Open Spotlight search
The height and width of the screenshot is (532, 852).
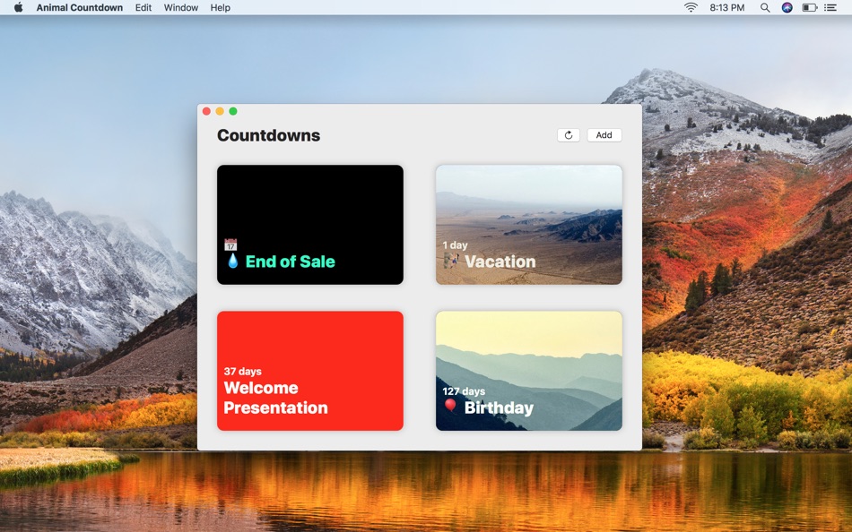[765, 7]
